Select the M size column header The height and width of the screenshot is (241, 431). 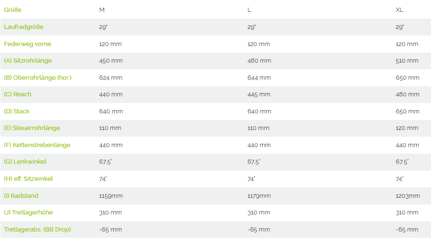coord(102,10)
